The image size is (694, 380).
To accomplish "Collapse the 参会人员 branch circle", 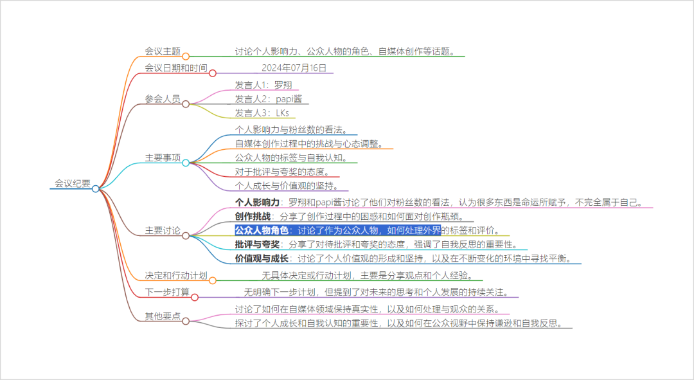I will (x=186, y=104).
